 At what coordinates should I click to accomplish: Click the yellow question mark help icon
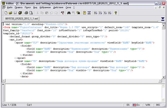tap(116, 13)
